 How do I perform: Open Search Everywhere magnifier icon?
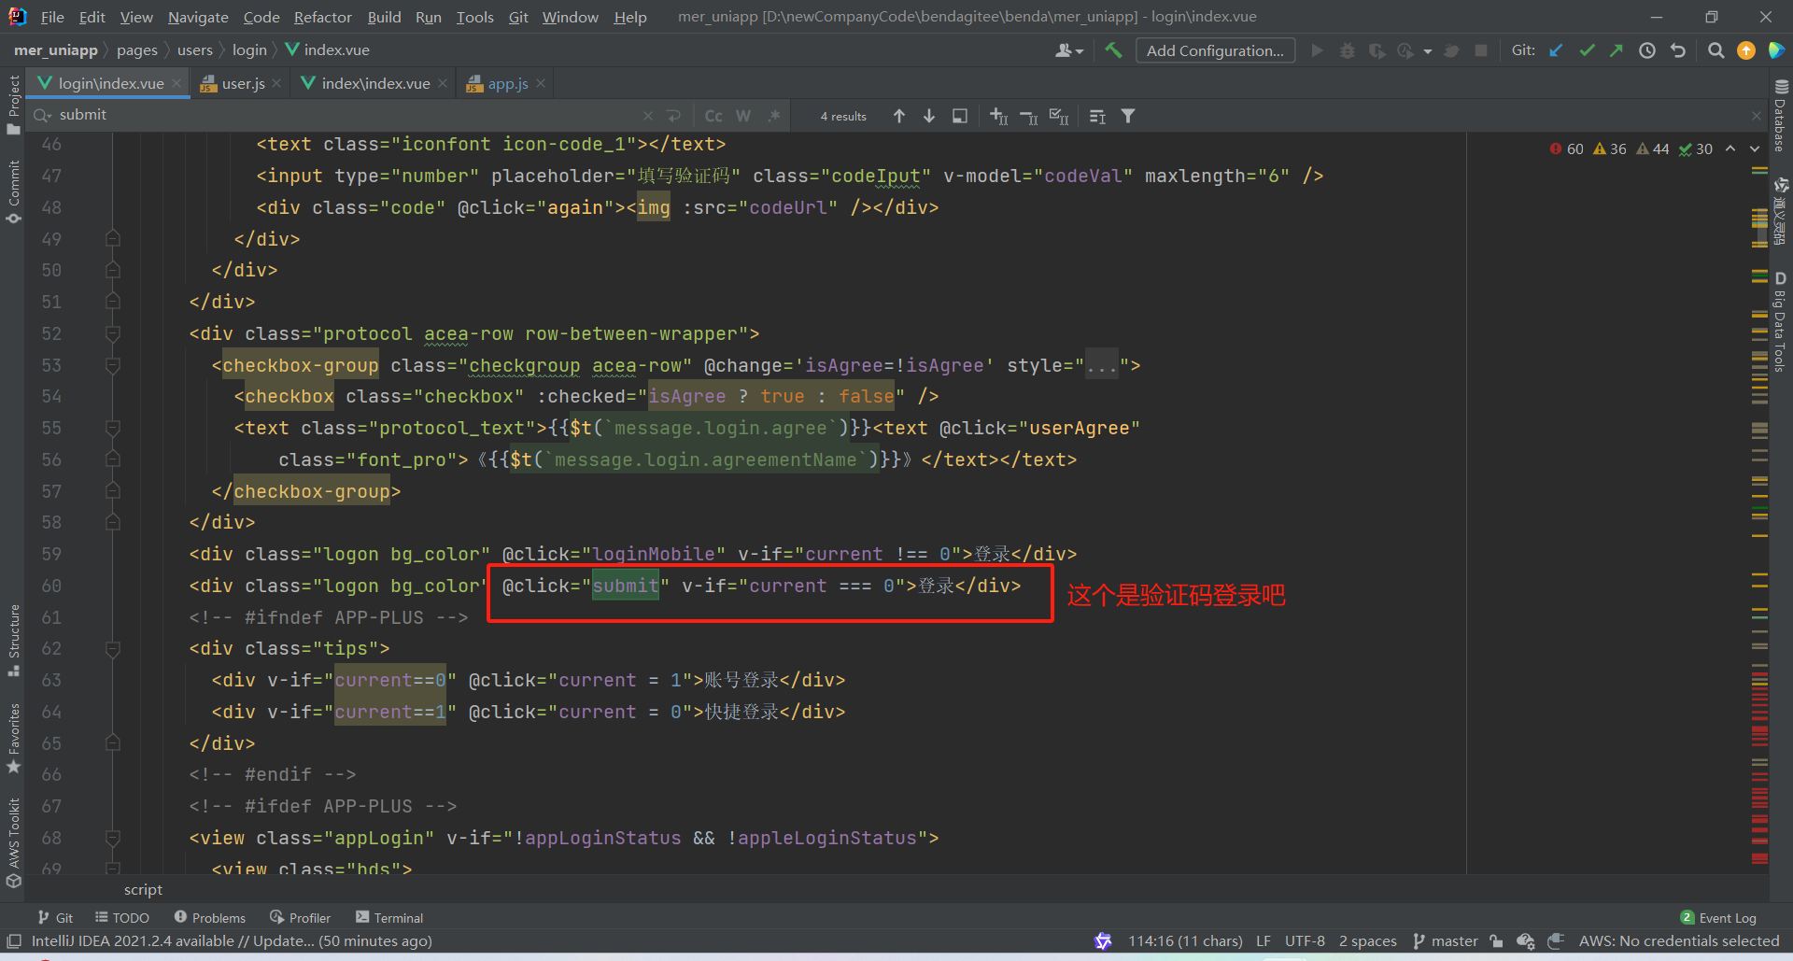[1715, 50]
